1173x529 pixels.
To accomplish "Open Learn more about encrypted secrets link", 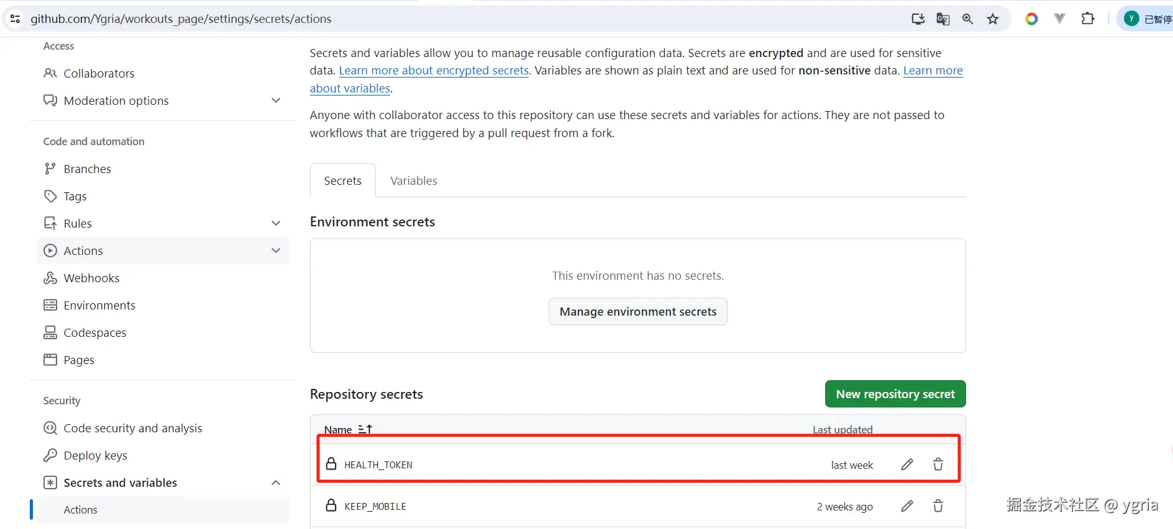I will (x=434, y=71).
